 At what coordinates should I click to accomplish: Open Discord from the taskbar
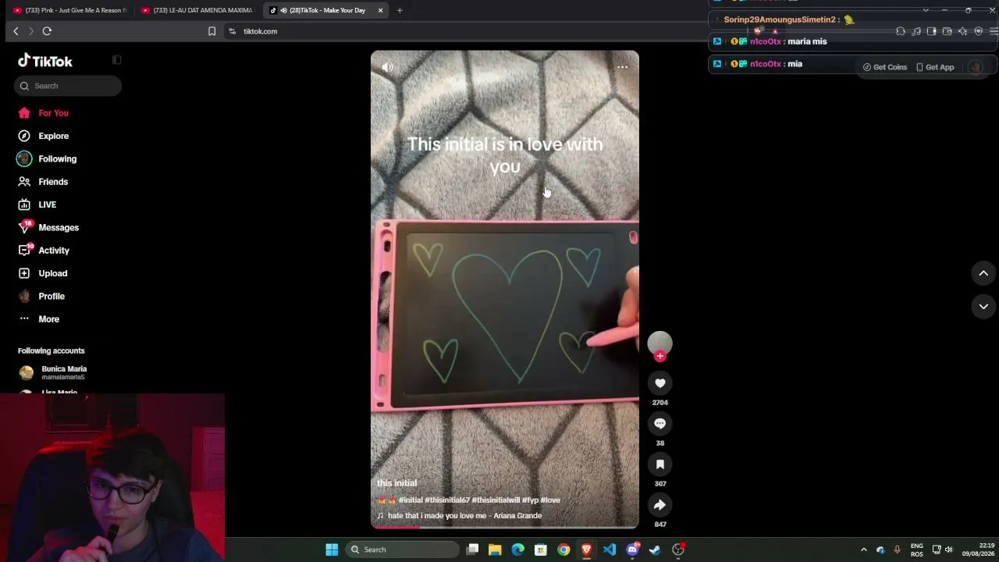click(x=633, y=550)
